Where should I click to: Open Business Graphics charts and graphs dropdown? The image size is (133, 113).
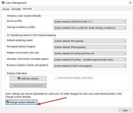click(90, 66)
